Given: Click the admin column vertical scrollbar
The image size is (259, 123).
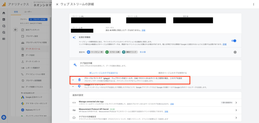Looking at the screenshot, I should coord(51,53).
